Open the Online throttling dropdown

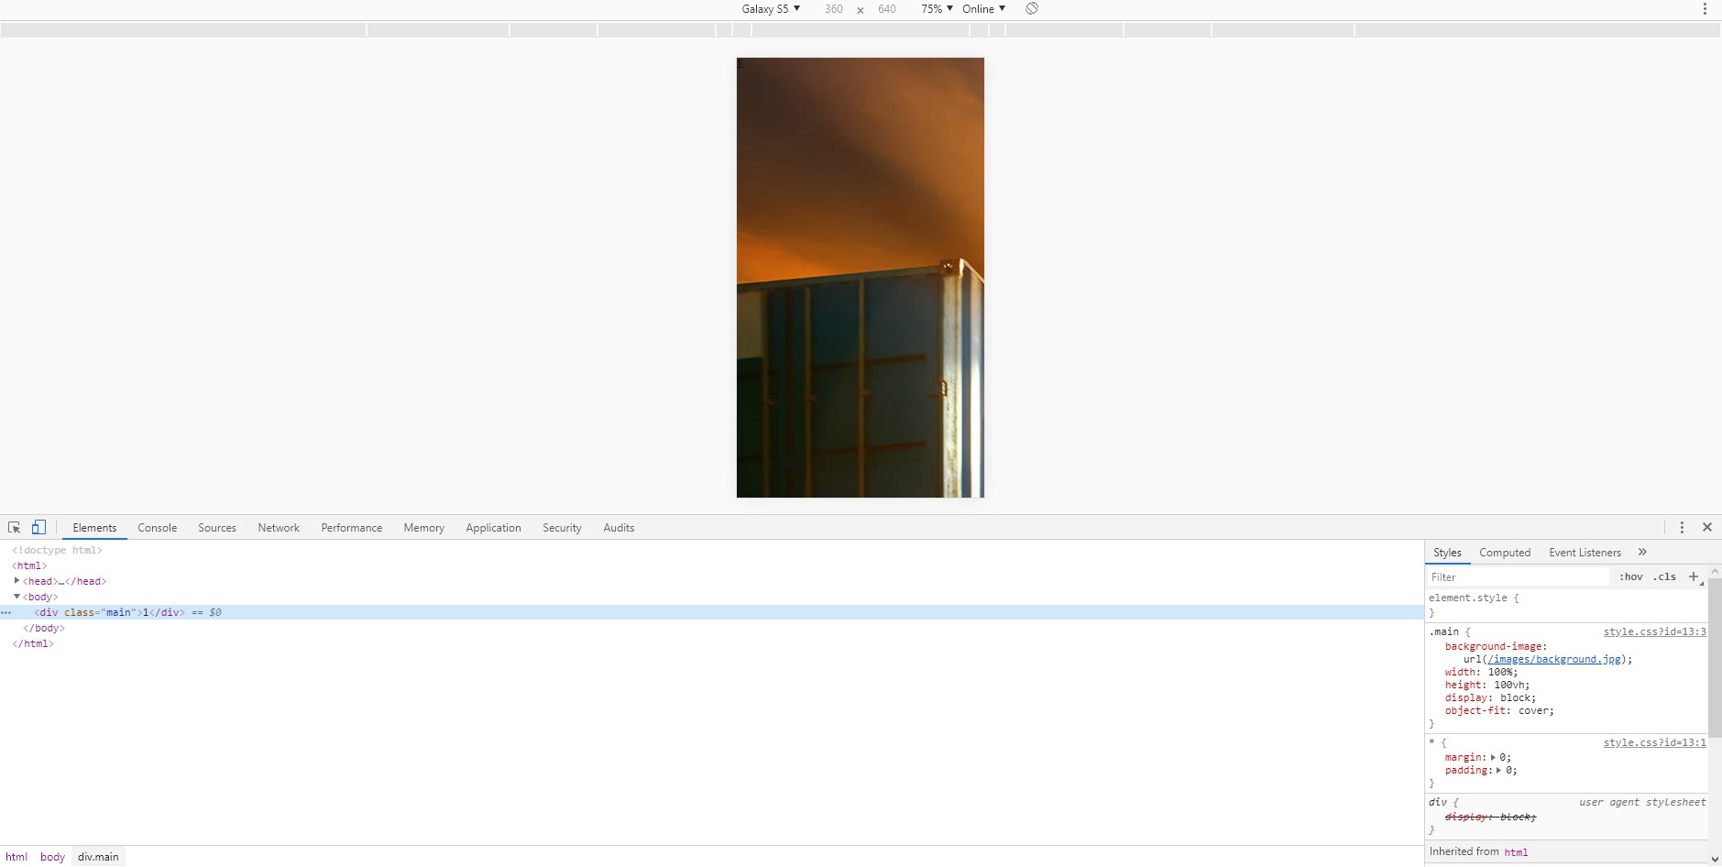(983, 8)
